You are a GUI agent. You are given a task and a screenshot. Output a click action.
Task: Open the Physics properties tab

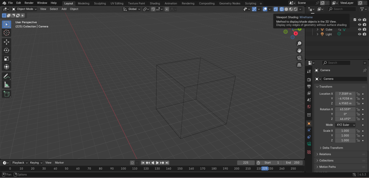[x=309, y=130]
